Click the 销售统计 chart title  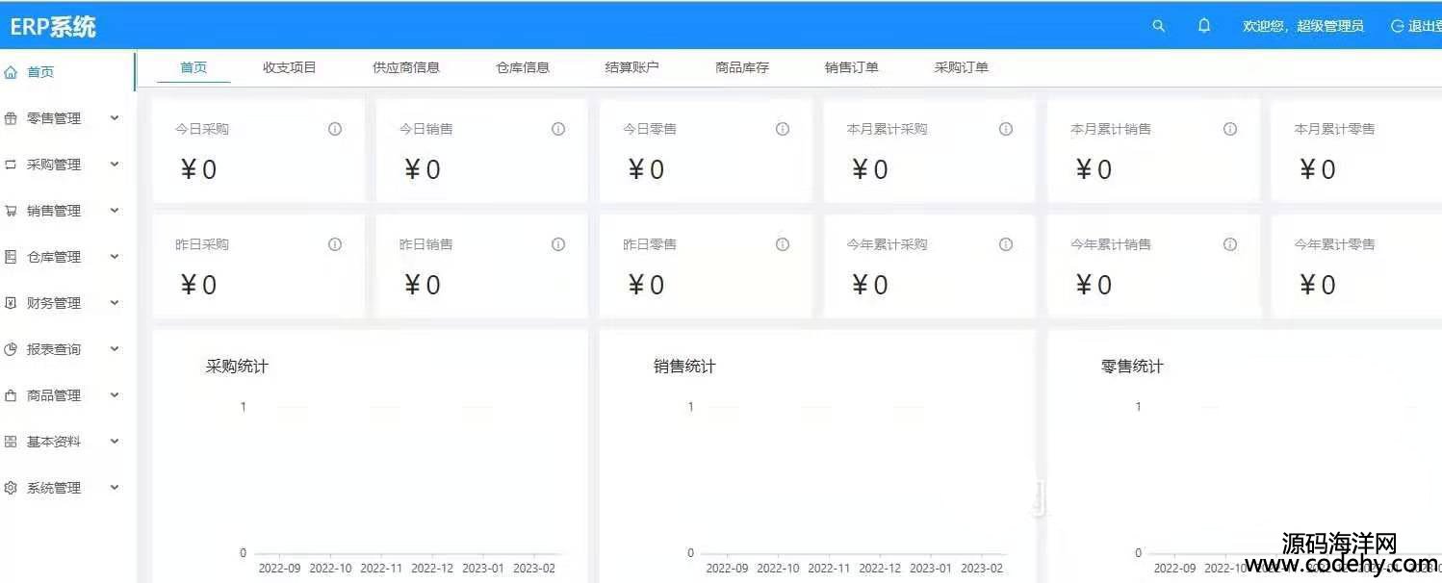[x=684, y=367]
